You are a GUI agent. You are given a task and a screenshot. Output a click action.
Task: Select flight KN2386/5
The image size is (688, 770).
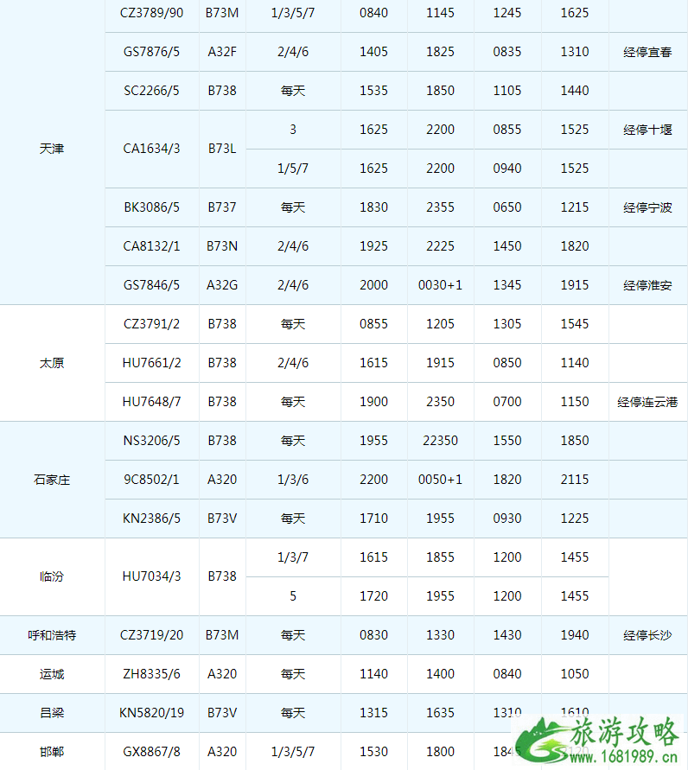151,519
